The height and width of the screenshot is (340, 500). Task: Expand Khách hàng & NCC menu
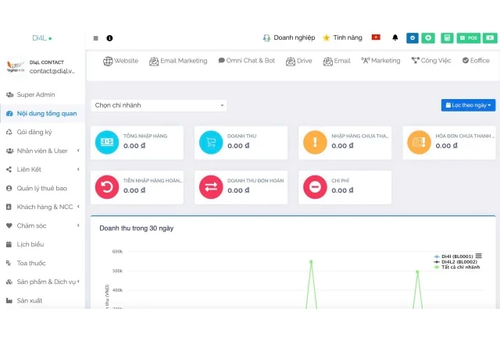pos(42,207)
